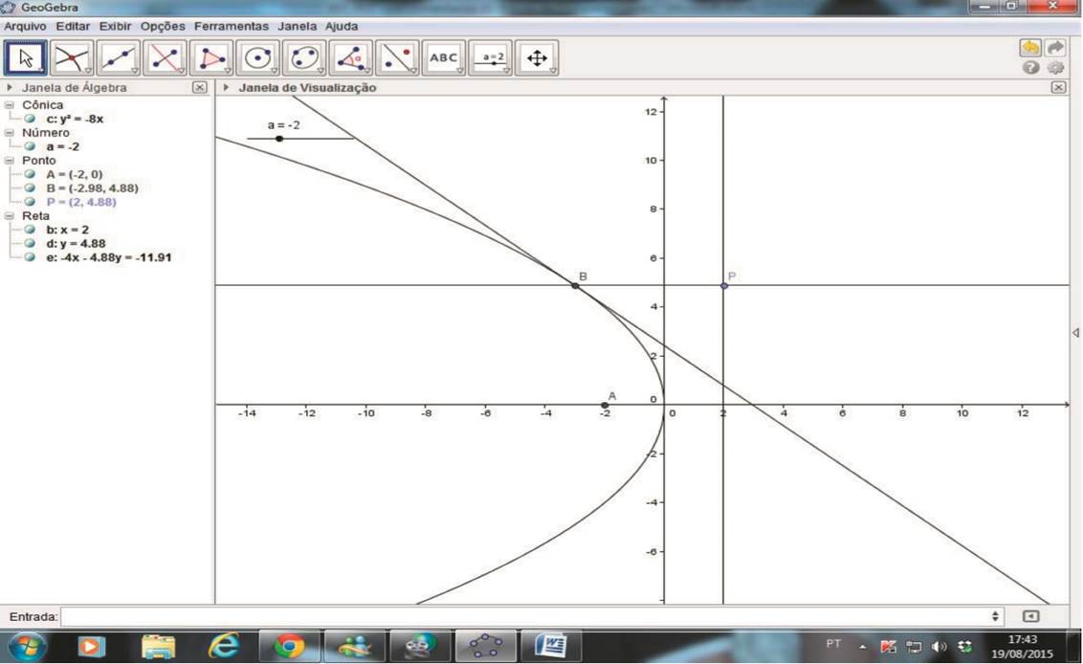Expand the Janela de Visualização style bar
The image size is (1083, 664).
pyautogui.click(x=227, y=87)
